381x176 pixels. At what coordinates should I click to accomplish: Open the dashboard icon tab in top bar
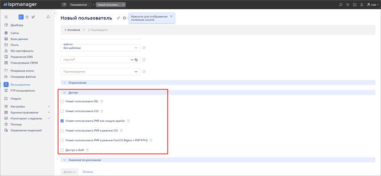(x=64, y=4)
